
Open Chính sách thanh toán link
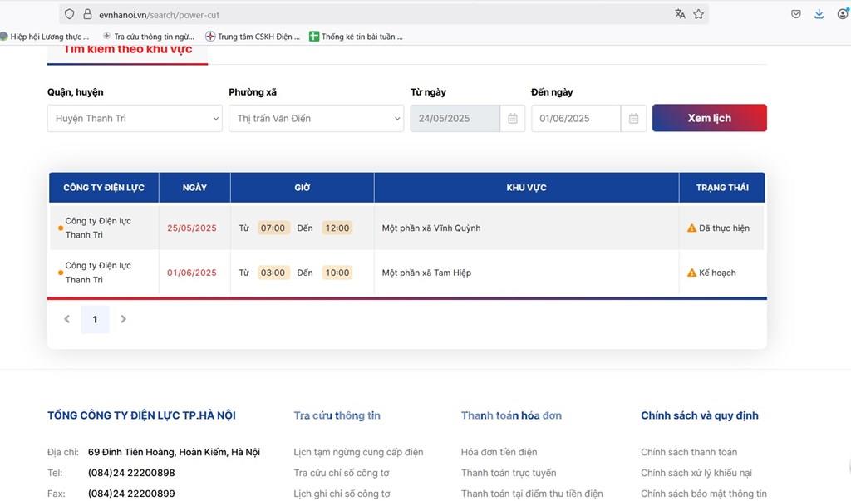point(689,452)
